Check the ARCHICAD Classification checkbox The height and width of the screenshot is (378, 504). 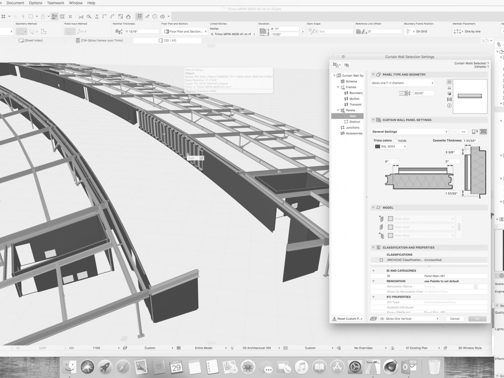pos(381,260)
